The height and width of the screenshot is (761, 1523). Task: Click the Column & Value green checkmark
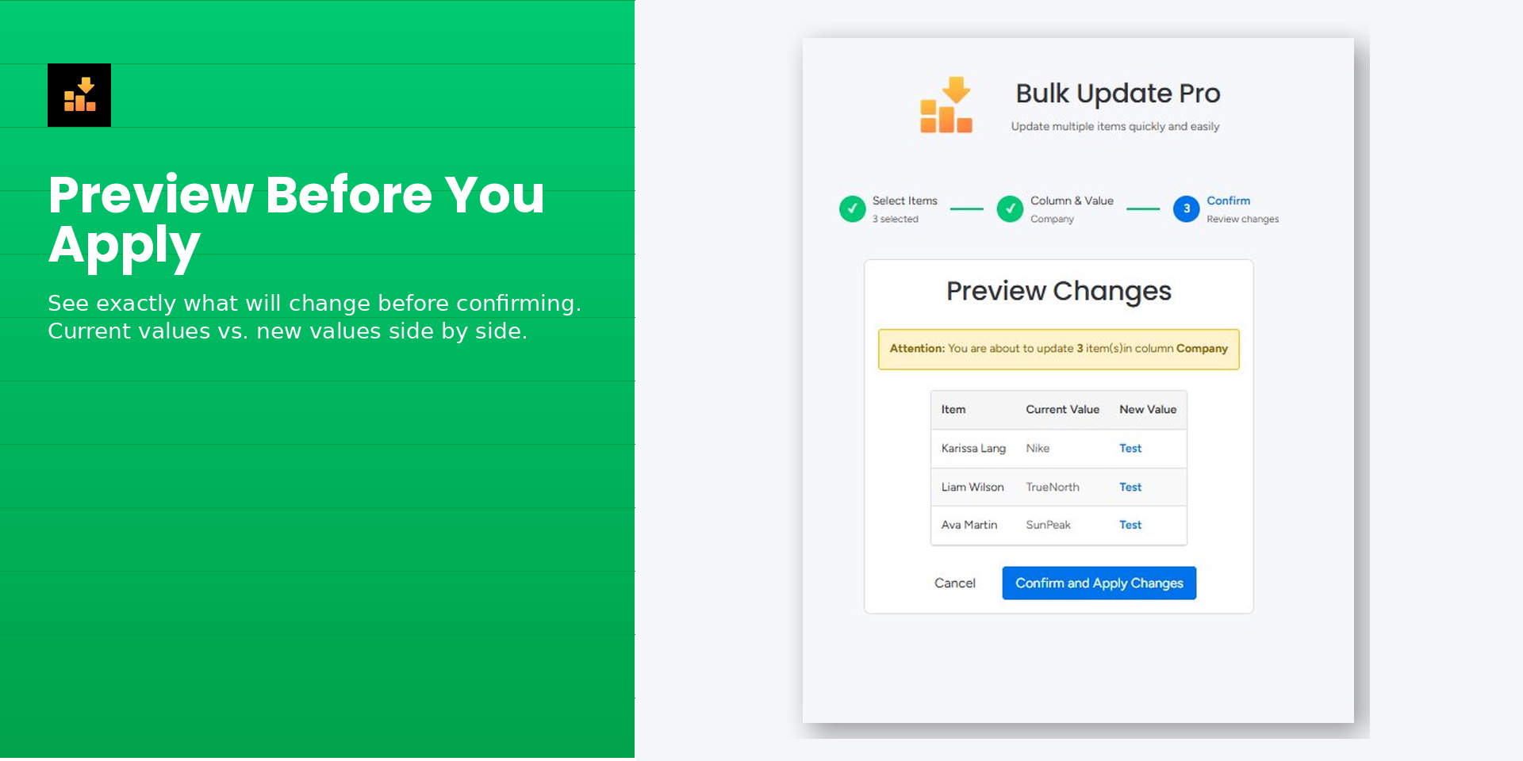click(x=1010, y=209)
